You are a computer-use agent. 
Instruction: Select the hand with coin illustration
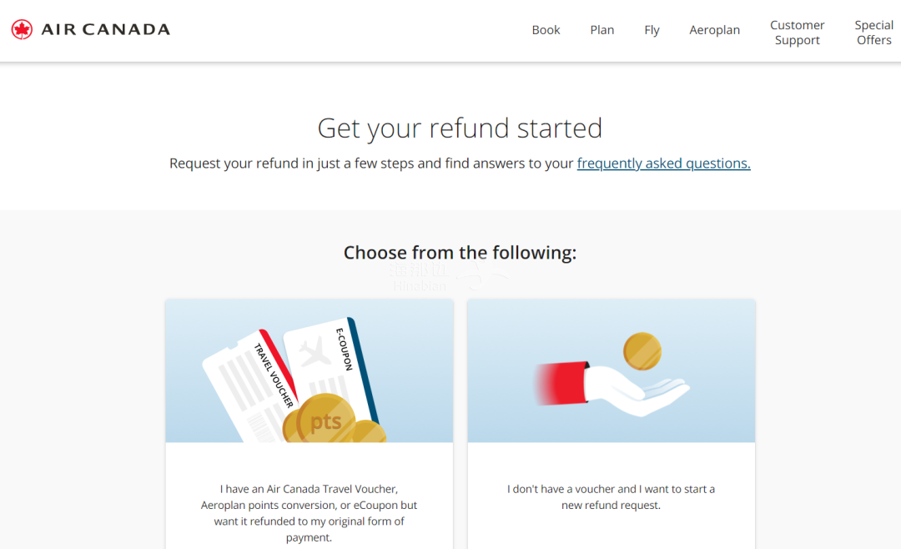coord(612,370)
